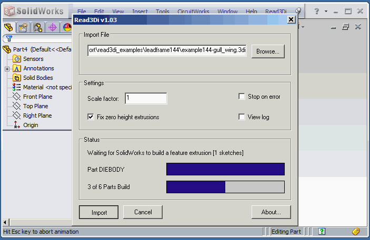Open the Read3Di menu
This screenshot has width=370, height=240.
click(x=276, y=12)
